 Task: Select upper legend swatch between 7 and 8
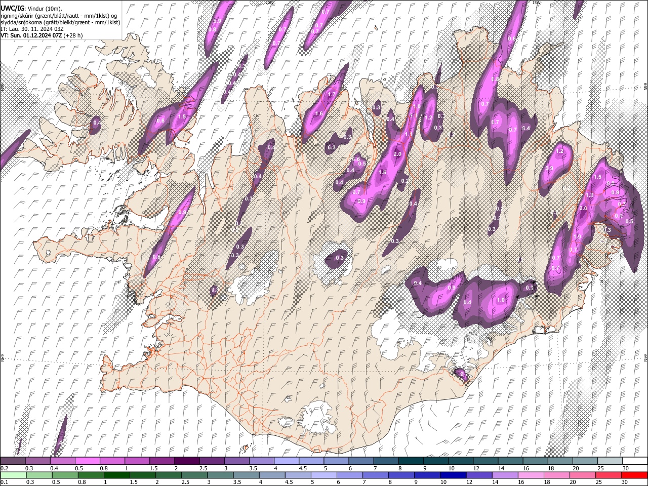tap(385, 461)
